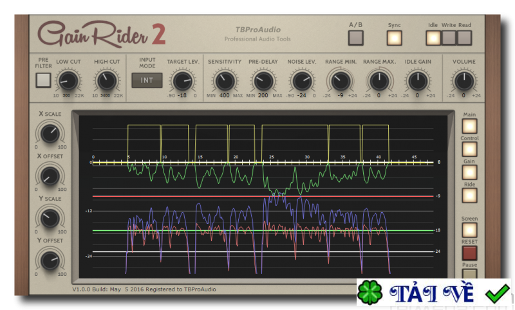Click the Volume knob
The height and width of the screenshot is (310, 515).
463,81
